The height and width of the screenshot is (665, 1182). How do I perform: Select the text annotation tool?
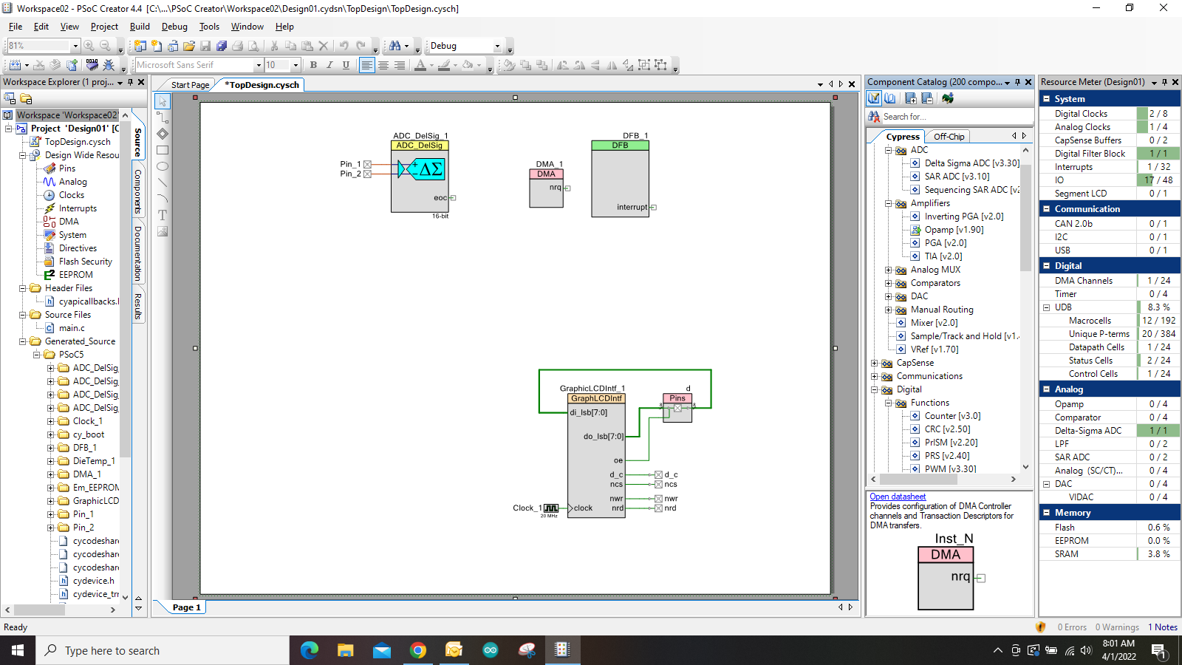(163, 215)
